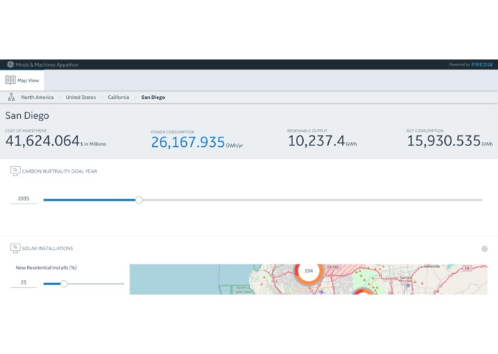
Task: Click New Residential Installs input showing 25
Action: 24,282
